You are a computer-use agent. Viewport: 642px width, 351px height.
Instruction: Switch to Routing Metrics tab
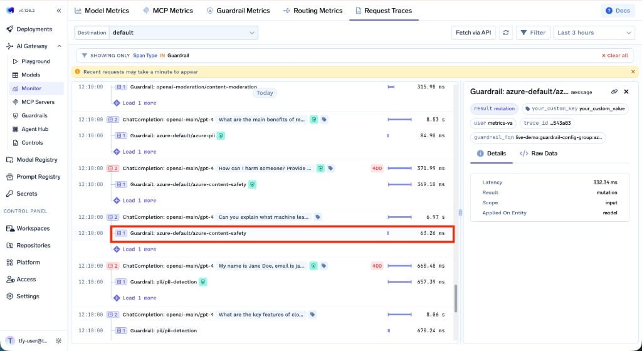coord(312,11)
